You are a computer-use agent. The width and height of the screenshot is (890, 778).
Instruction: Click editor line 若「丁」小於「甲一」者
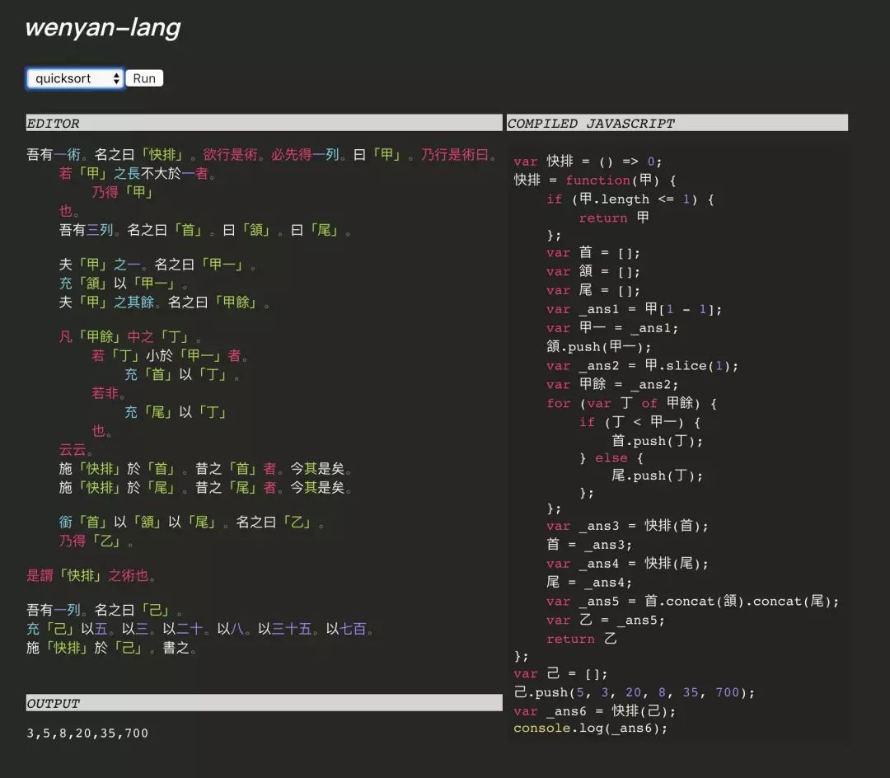[170, 355]
